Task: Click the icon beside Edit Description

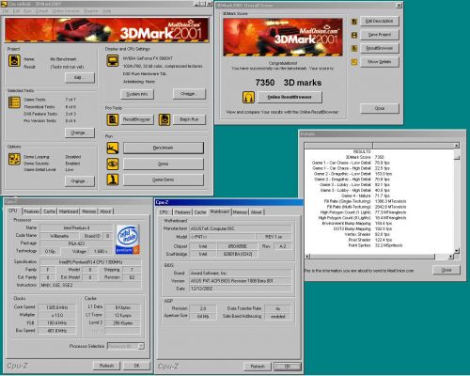Action: (354, 22)
